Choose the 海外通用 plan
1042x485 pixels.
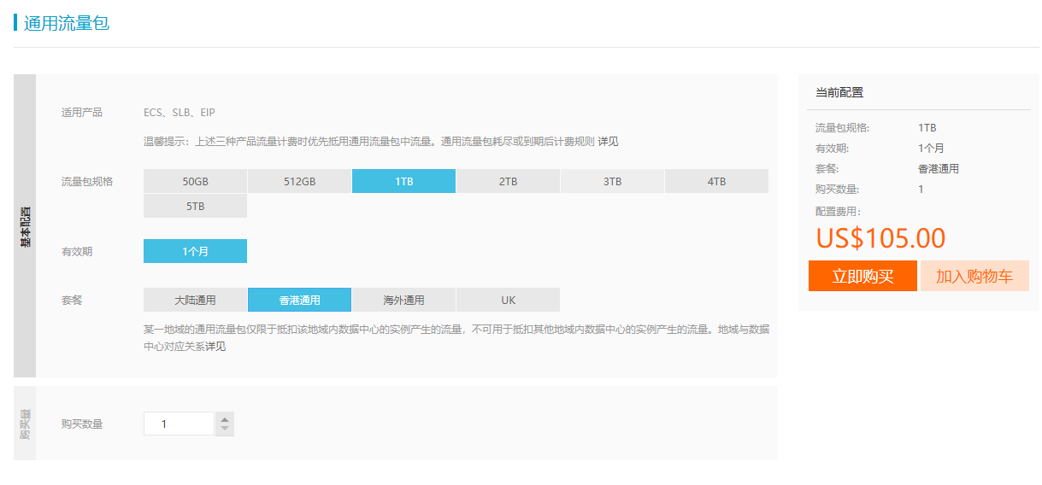[403, 300]
